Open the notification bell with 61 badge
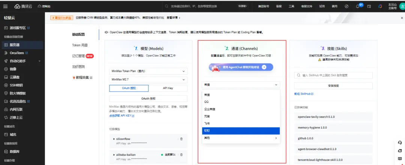Viewport: 405px width, 165px height. (358, 6)
